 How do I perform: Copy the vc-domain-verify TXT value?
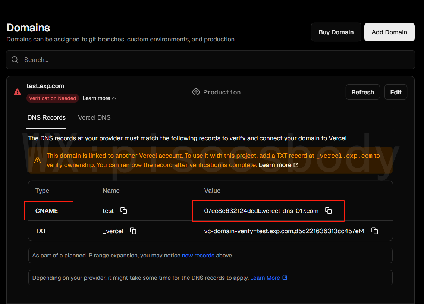[x=375, y=231]
